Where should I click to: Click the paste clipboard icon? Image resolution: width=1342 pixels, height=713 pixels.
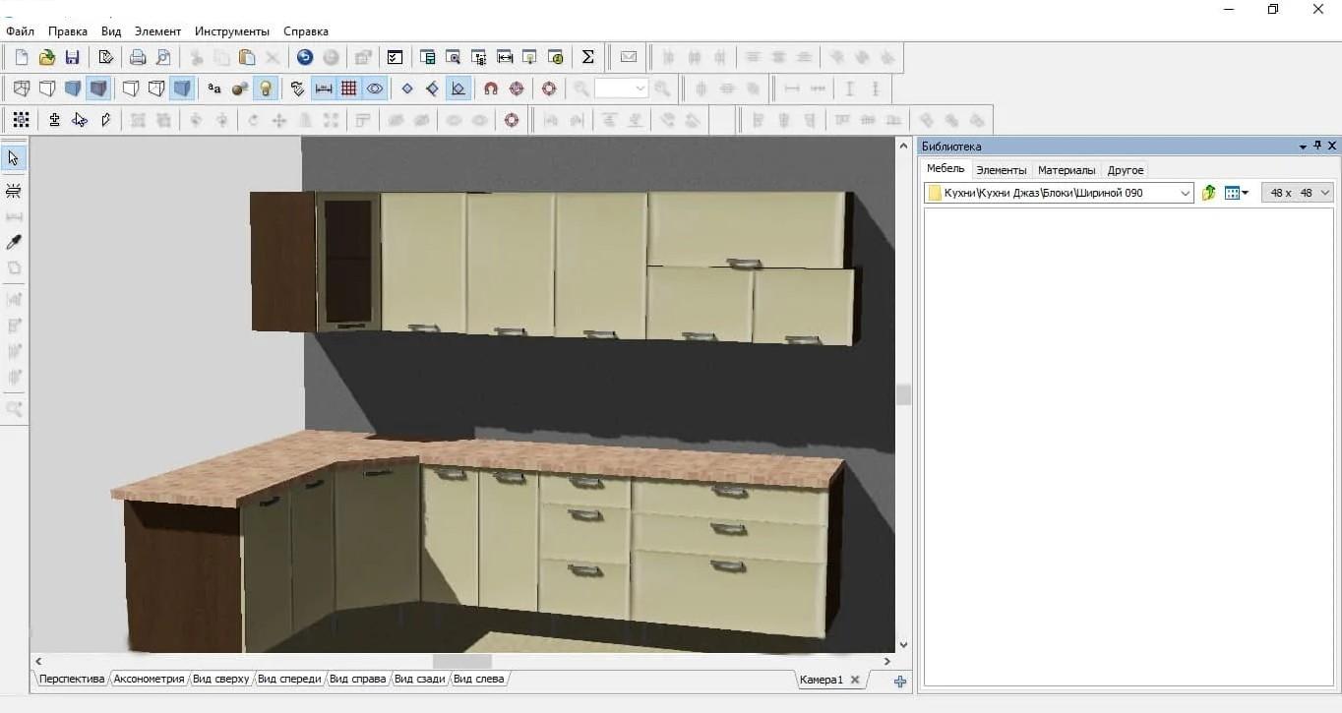[x=247, y=57]
